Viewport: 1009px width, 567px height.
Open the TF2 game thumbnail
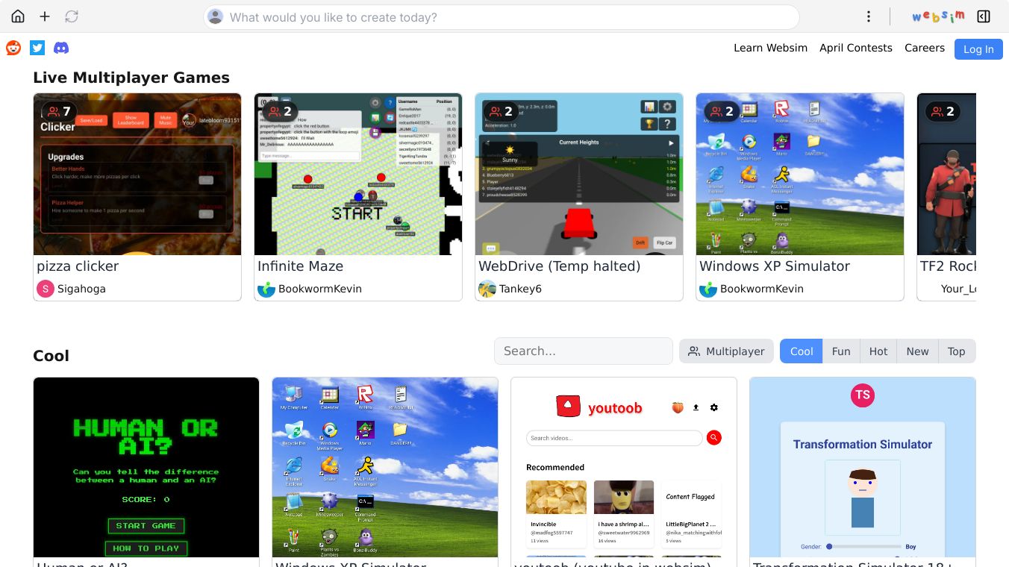pos(946,174)
